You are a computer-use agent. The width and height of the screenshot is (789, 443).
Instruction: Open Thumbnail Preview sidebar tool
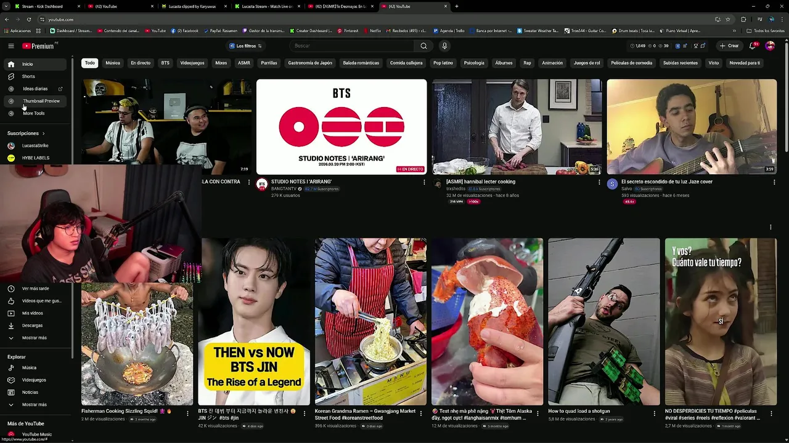[x=36, y=101]
